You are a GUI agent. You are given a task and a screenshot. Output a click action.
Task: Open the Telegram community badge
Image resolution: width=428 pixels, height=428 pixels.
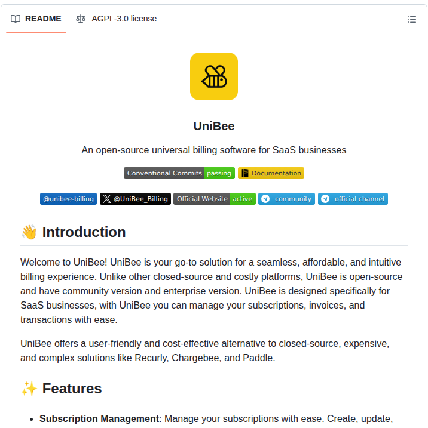pos(286,199)
